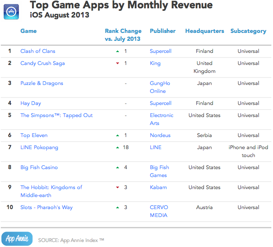Image resolution: width=273 pixels, height=247 pixels.
Task: Open The Hobbit: Kingdoms of Middle-earth link
Action: tap(51, 191)
